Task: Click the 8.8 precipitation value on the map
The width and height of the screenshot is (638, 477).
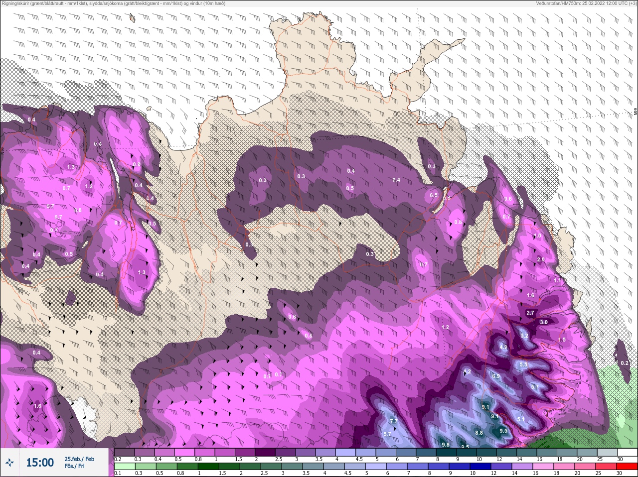Action: pyautogui.click(x=479, y=433)
